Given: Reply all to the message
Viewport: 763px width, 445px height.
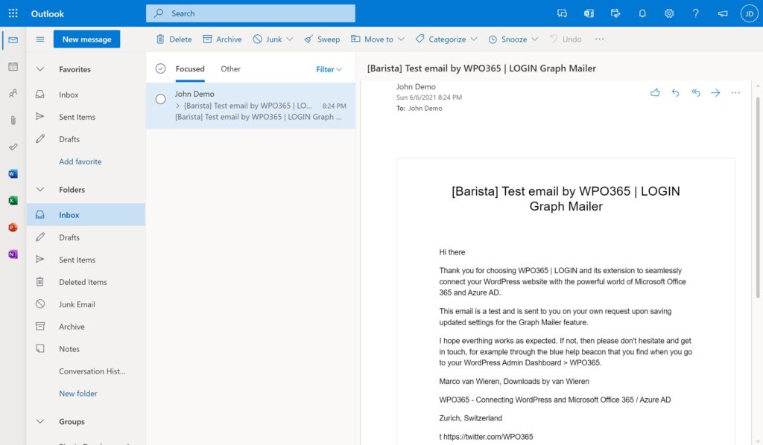Looking at the screenshot, I should click(696, 92).
